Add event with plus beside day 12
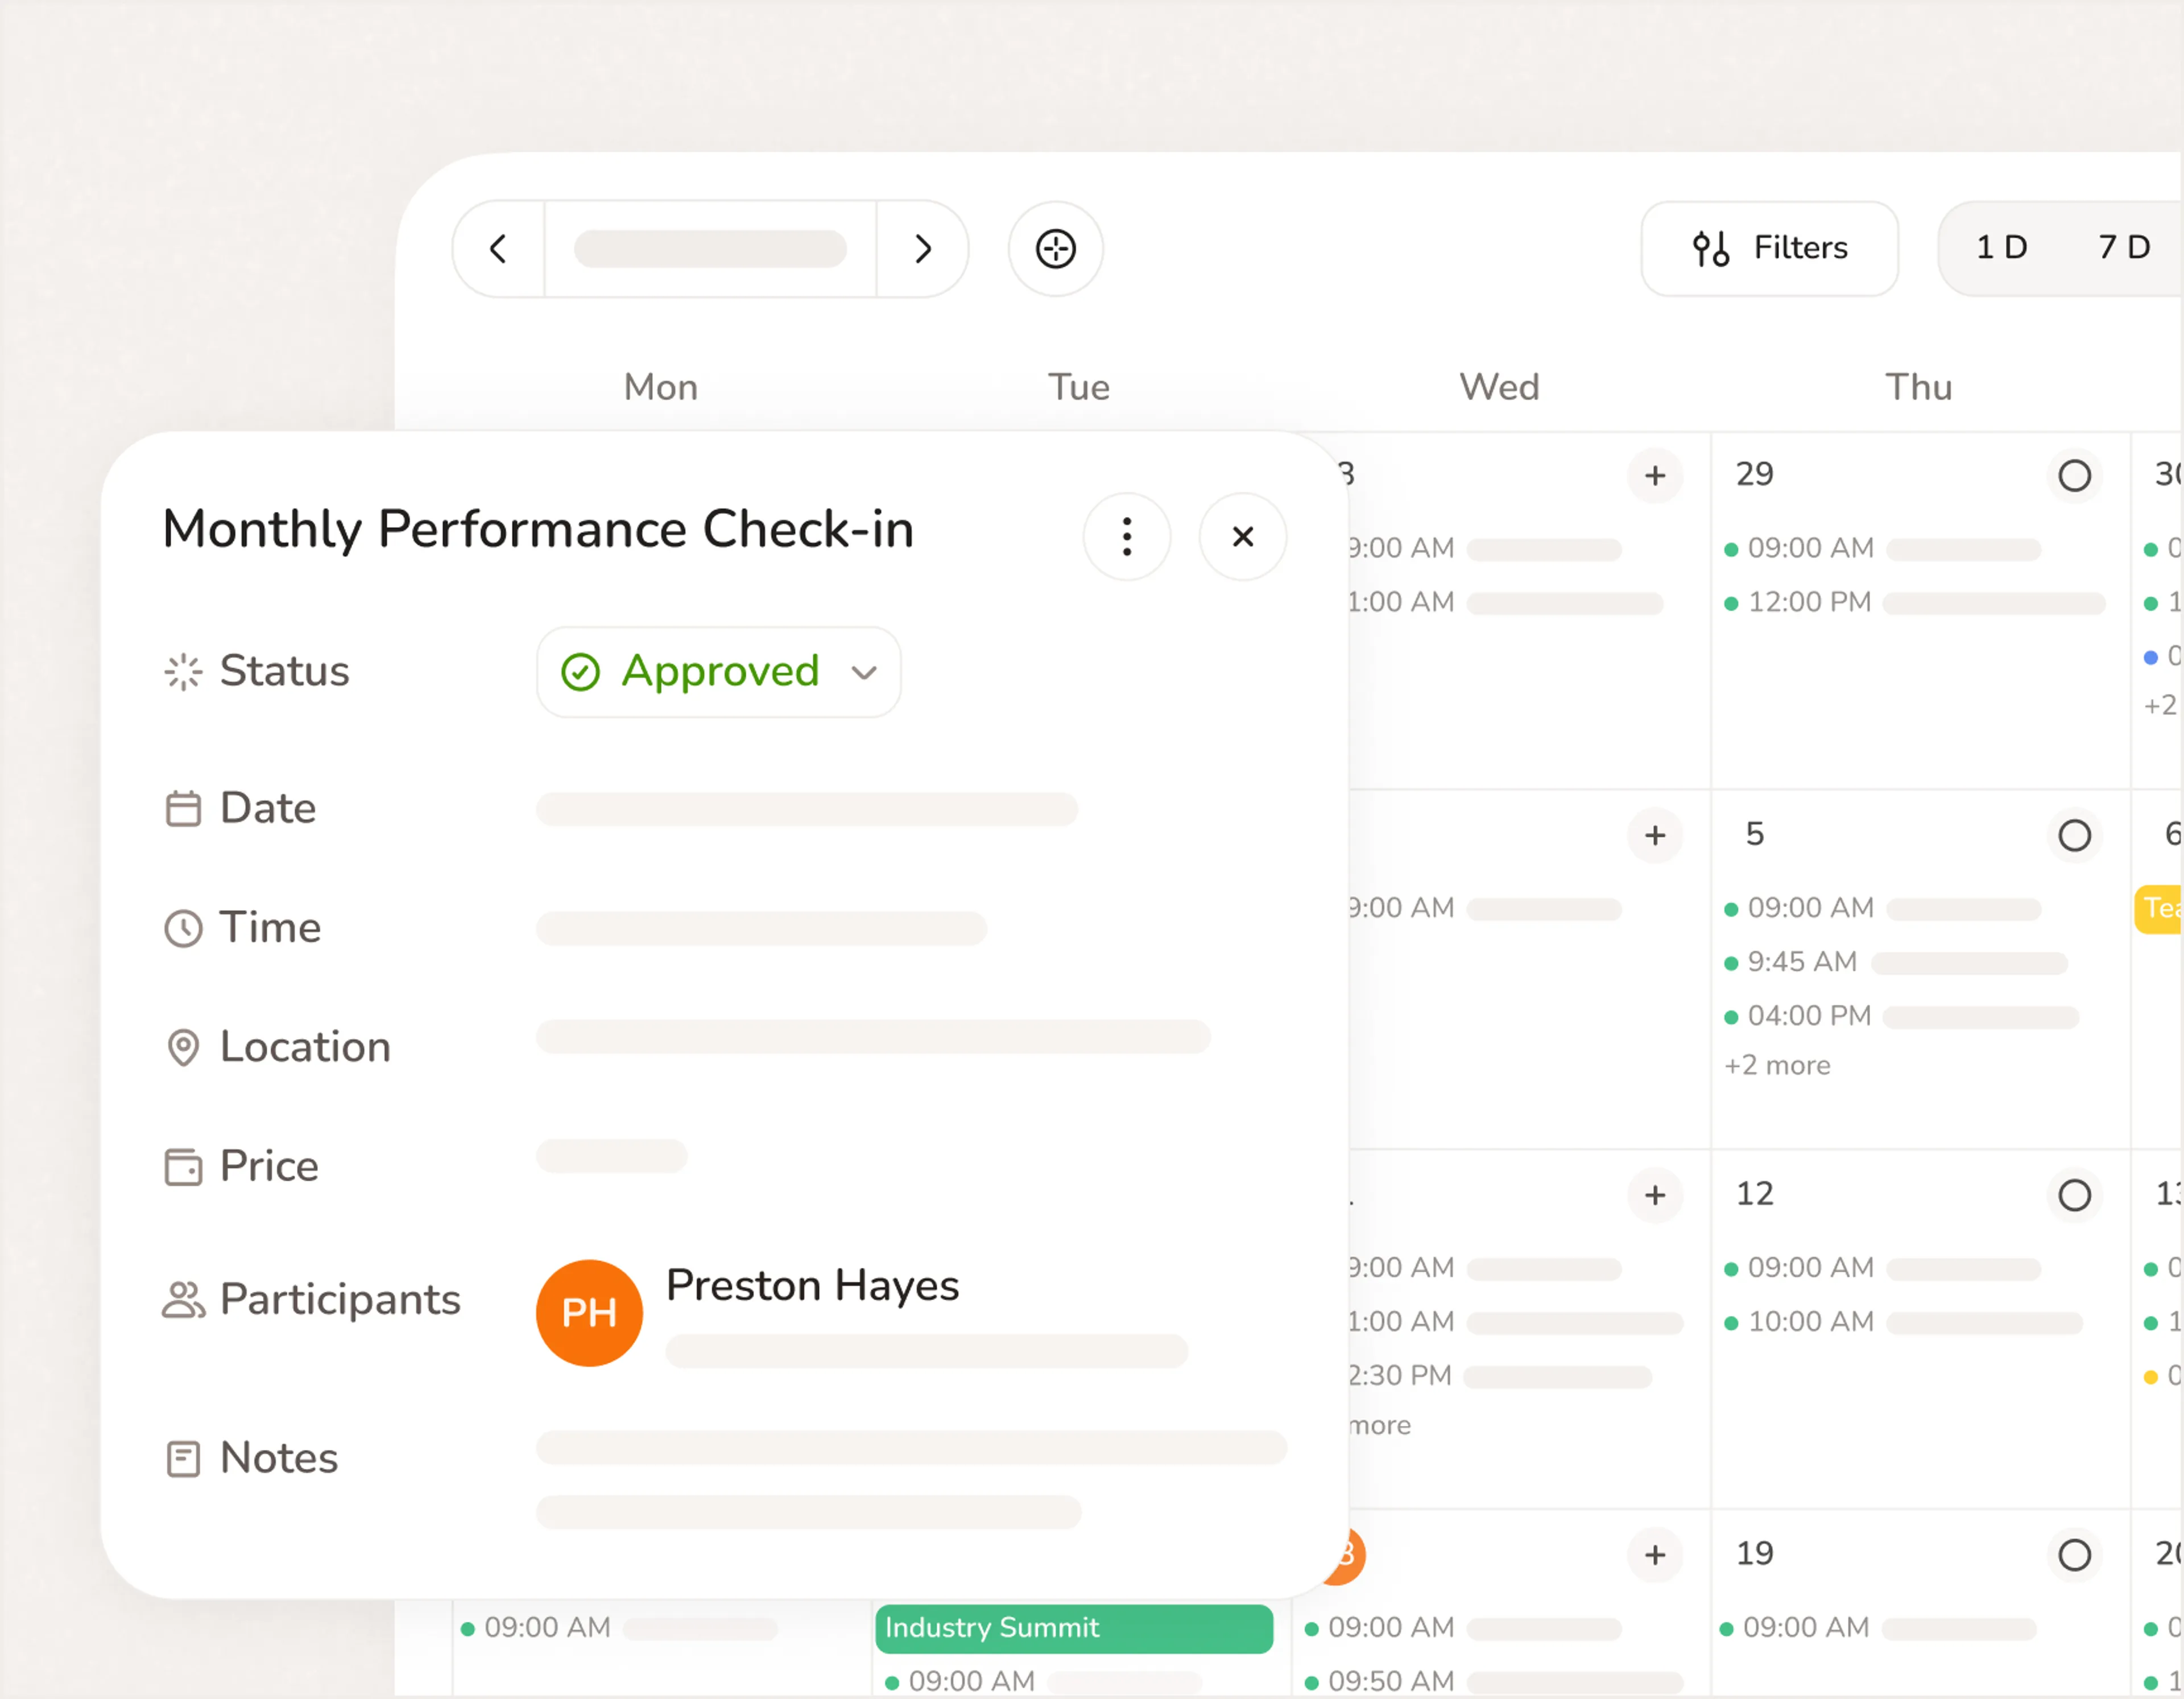 pyautogui.click(x=1655, y=1195)
